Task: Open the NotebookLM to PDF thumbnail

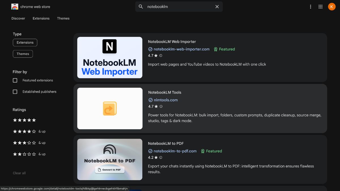Action: click(110, 159)
